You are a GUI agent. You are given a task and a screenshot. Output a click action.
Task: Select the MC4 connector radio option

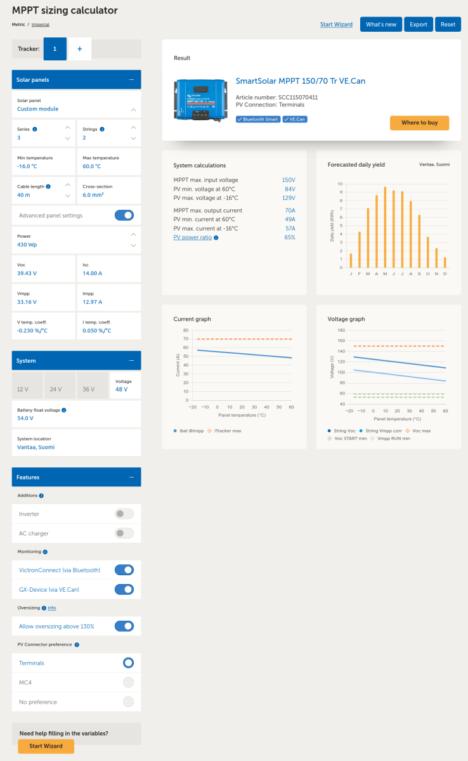pyautogui.click(x=128, y=682)
